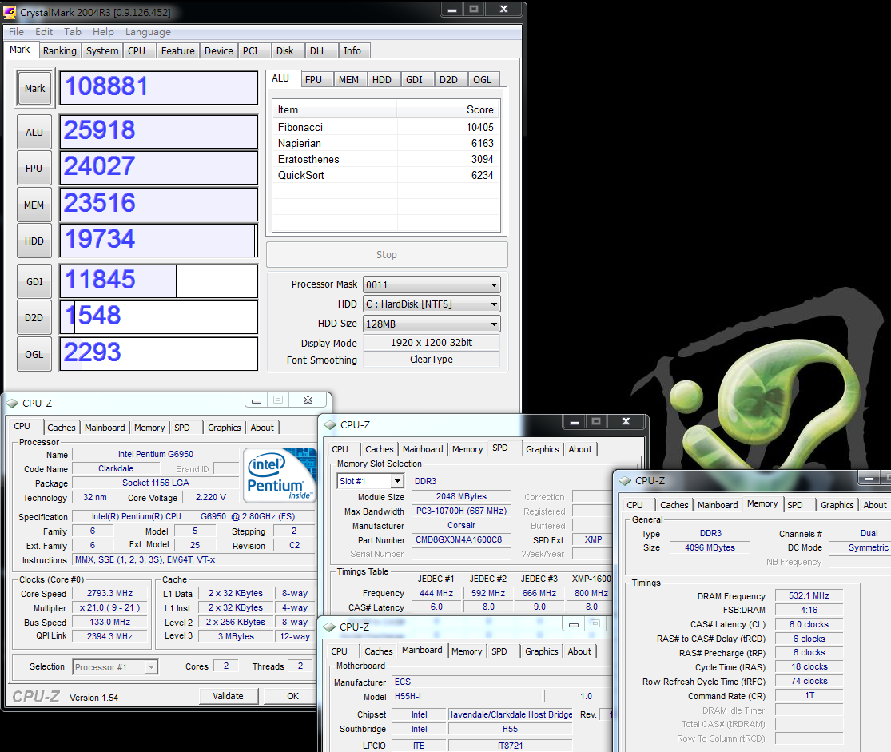Image resolution: width=891 pixels, height=752 pixels.
Task: Switch to the Ranking tab in CrystalMark
Action: 60,51
